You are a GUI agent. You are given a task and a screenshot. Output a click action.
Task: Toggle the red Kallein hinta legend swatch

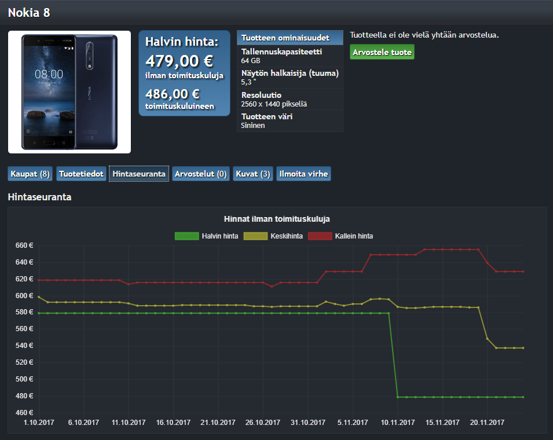[x=320, y=236]
